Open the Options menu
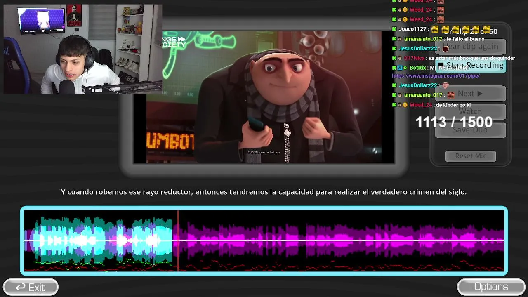 point(491,287)
